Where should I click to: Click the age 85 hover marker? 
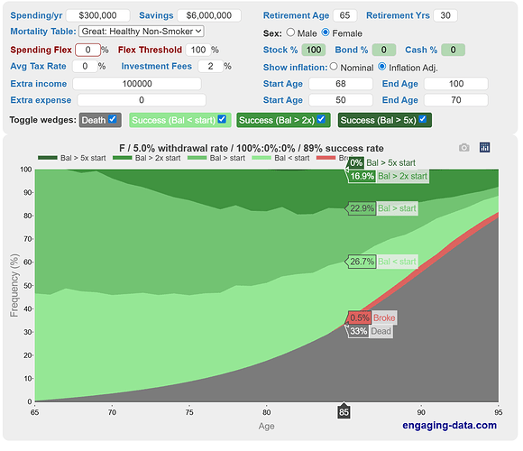pyautogui.click(x=344, y=412)
